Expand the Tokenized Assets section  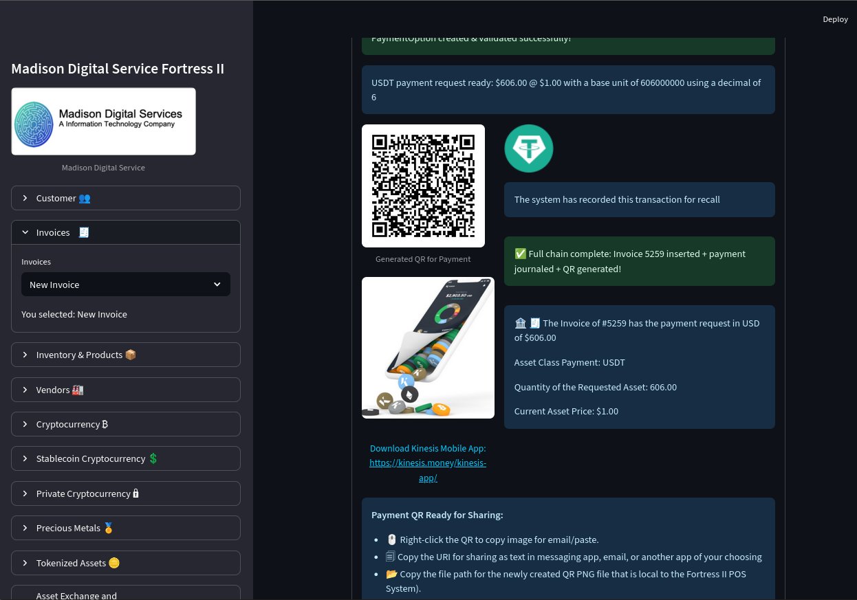126,563
